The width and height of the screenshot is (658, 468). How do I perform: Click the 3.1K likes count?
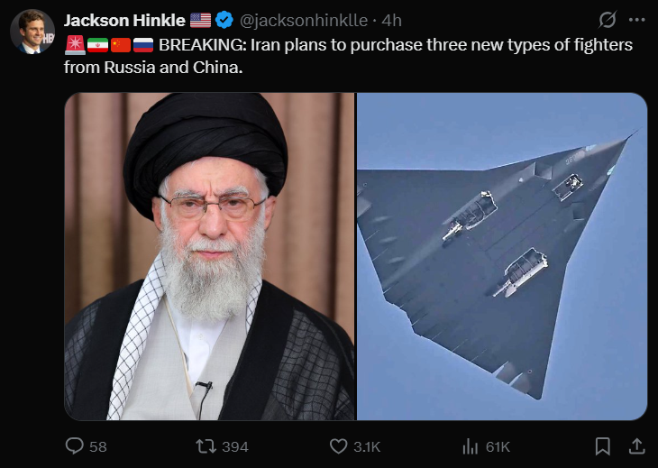tap(367, 446)
